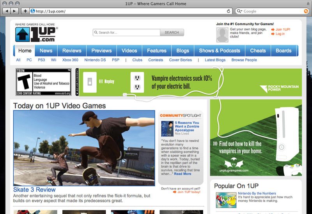Reload the page using the refresh icon
This screenshot has width=312, height=214.
click(229, 11)
